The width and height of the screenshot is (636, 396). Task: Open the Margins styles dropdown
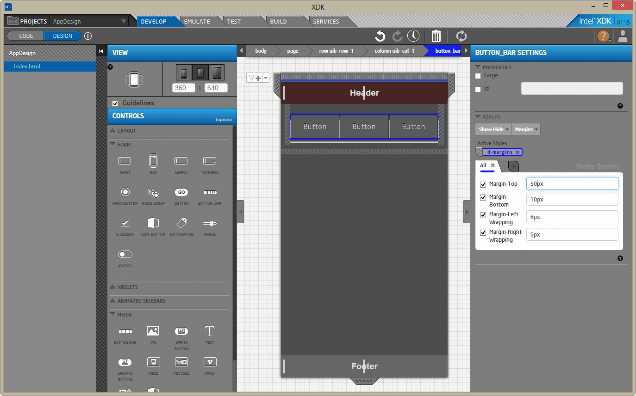[x=527, y=129]
